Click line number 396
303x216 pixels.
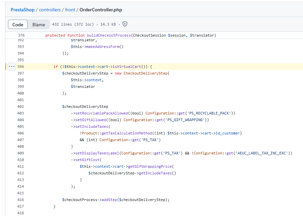[21, 67]
